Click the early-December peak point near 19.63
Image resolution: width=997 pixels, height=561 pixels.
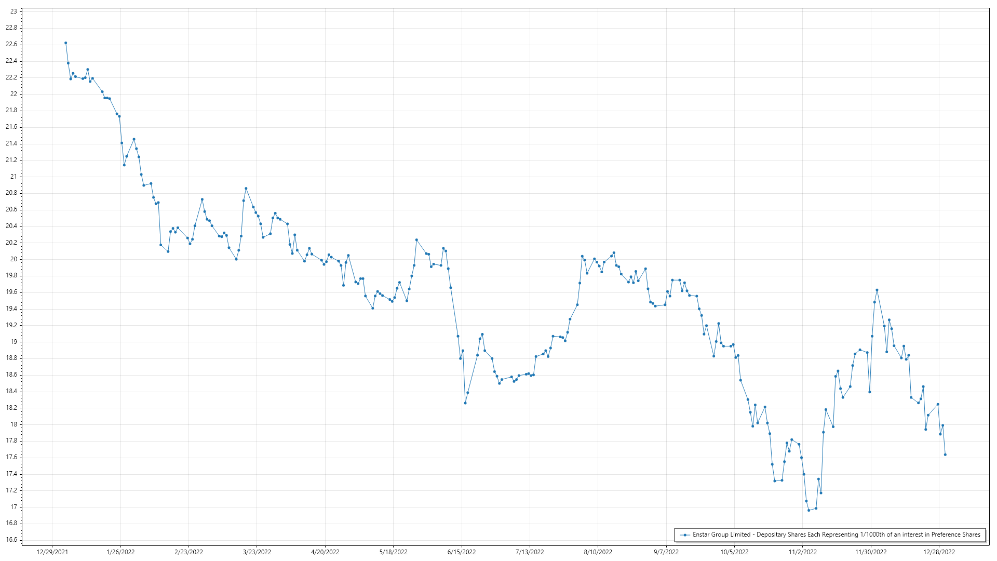[877, 290]
